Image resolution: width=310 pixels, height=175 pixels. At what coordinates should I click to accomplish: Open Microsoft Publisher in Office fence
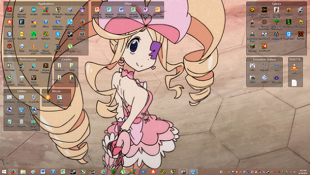pos(109,9)
